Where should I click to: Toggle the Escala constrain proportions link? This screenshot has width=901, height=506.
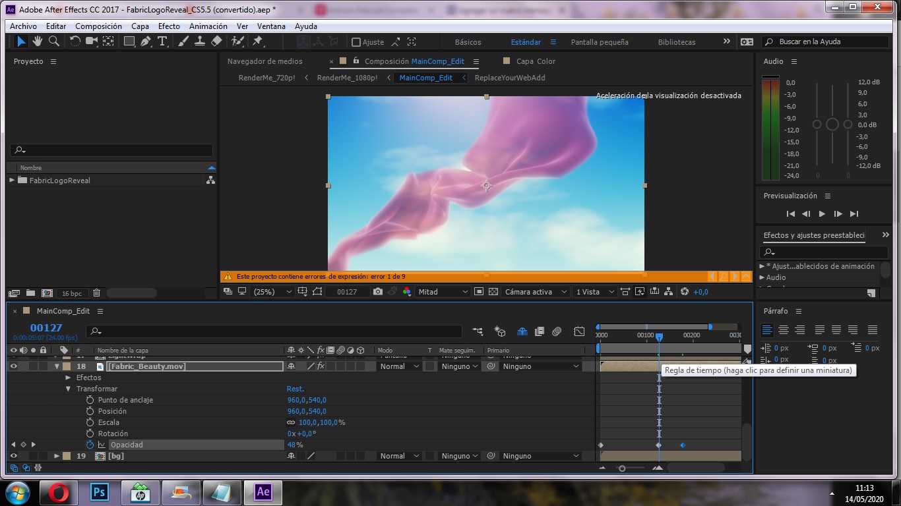[x=291, y=422]
